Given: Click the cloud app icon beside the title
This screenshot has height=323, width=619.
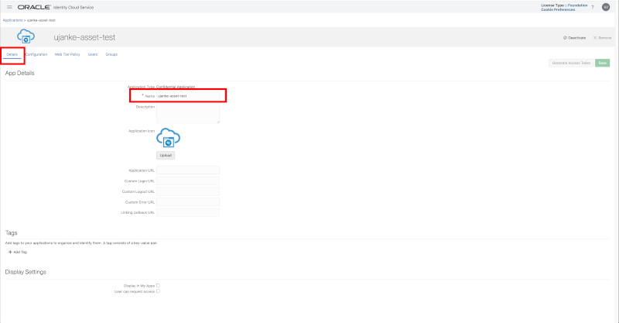Looking at the screenshot, I should (26, 36).
